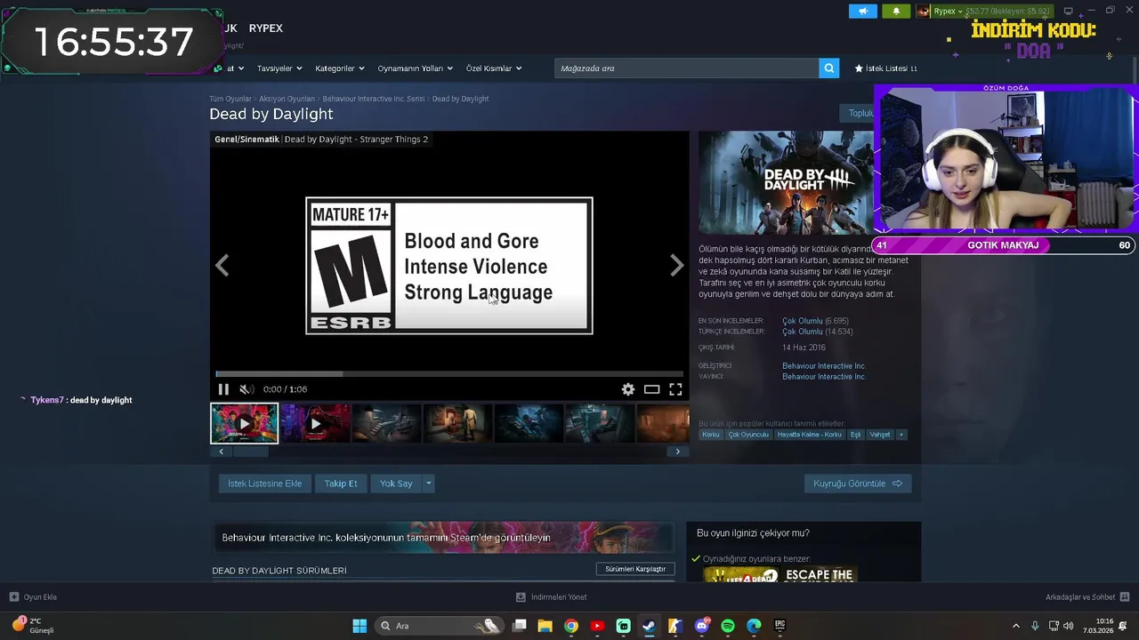The width and height of the screenshot is (1139, 640).
Task: Switch to the RYPEX profile tab
Action: click(265, 28)
